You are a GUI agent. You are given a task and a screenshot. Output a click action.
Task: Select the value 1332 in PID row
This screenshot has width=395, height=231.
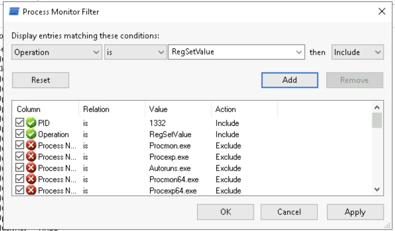coord(157,123)
